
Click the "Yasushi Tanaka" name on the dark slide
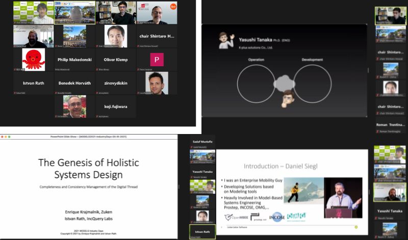pyautogui.click(x=256, y=40)
